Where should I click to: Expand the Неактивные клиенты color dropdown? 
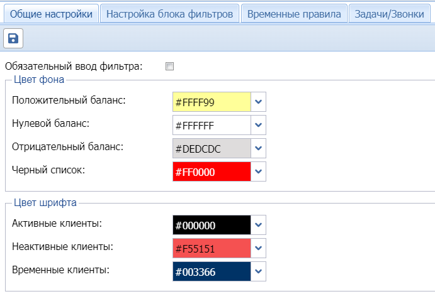point(258,248)
